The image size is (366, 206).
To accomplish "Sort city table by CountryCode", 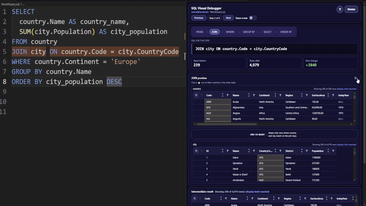I will tap(275, 151).
